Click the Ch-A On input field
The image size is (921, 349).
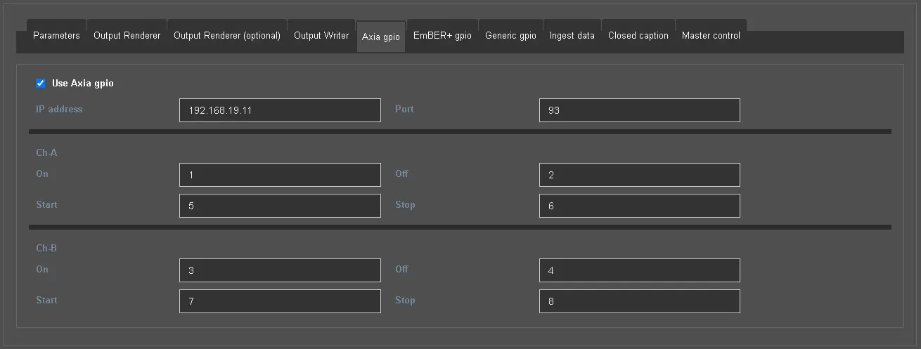click(280, 175)
